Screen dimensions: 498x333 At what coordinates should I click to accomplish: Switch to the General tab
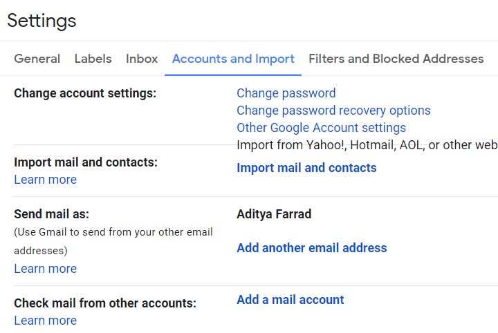37,59
